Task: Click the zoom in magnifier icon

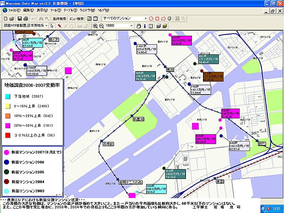Action: [x=95, y=26]
